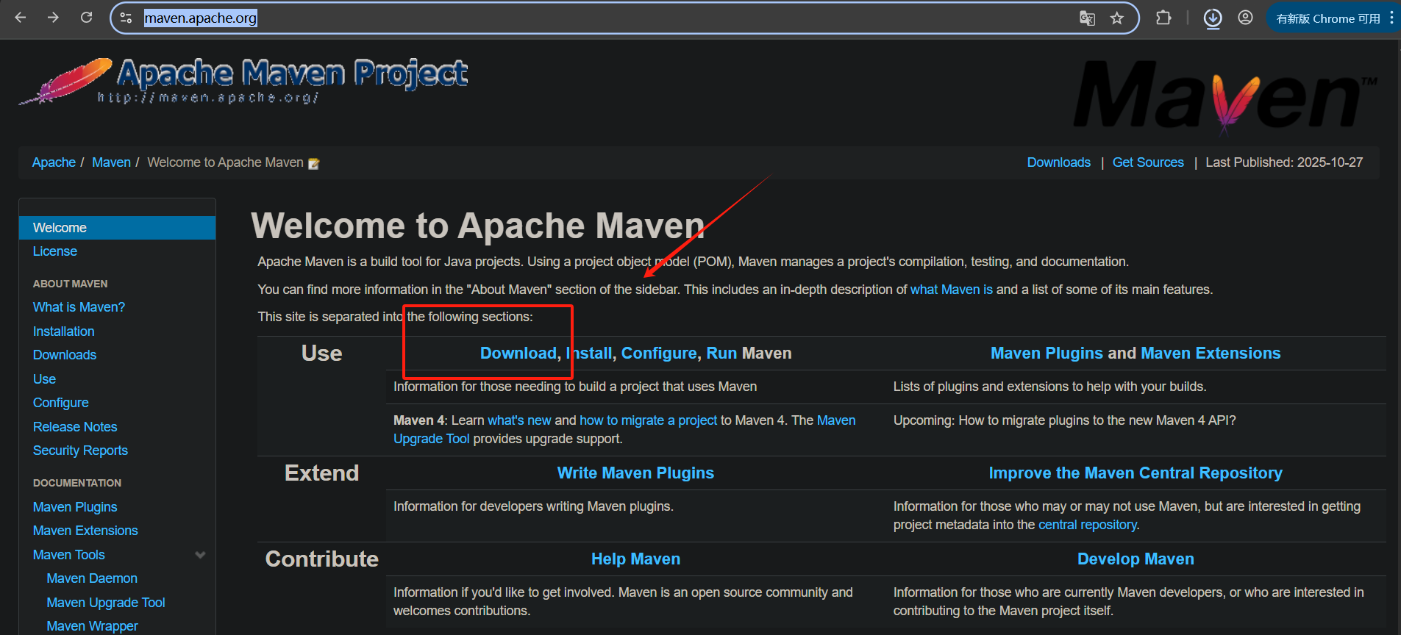1401x635 pixels.
Task: Click the Welcome to Apache Maven heading
Action: (x=478, y=226)
